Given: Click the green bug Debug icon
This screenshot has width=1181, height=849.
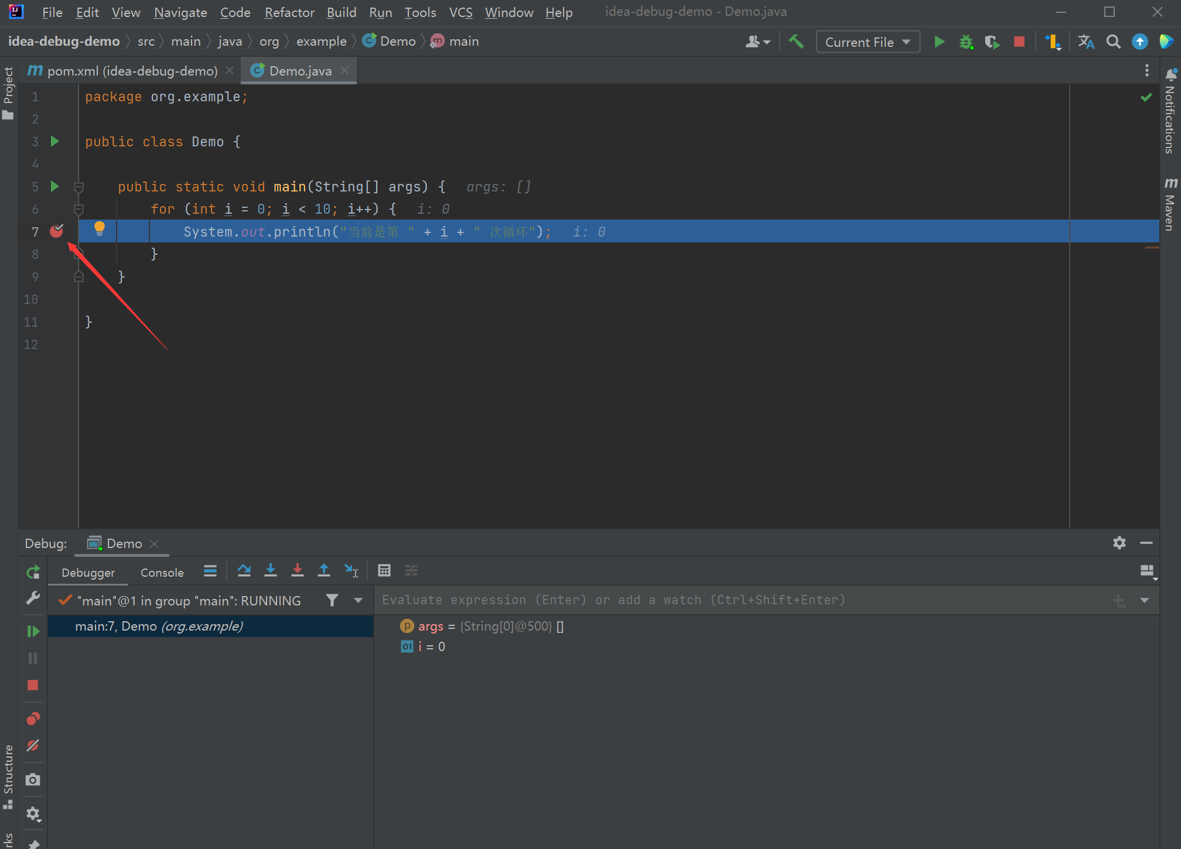Looking at the screenshot, I should [966, 42].
